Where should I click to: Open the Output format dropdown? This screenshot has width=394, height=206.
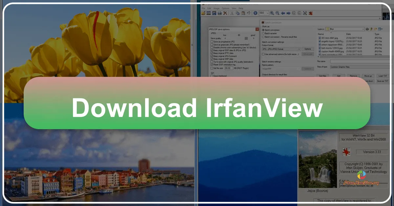tap(282, 49)
